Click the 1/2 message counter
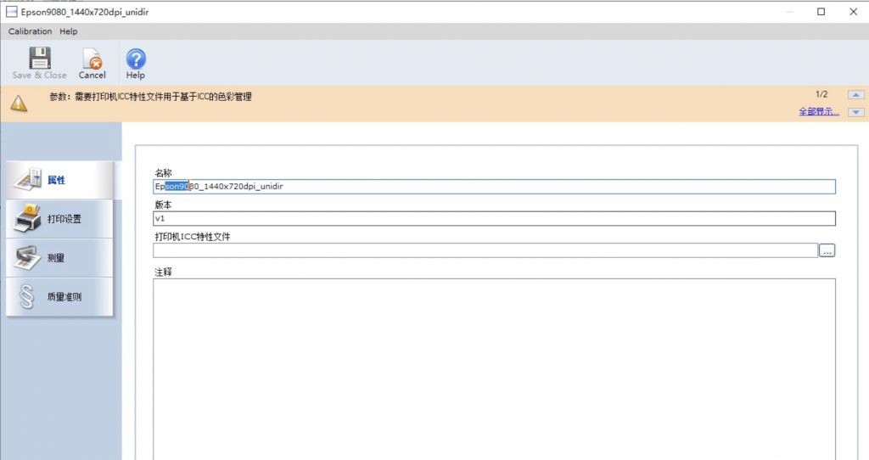This screenshot has height=460, width=869. pos(821,94)
